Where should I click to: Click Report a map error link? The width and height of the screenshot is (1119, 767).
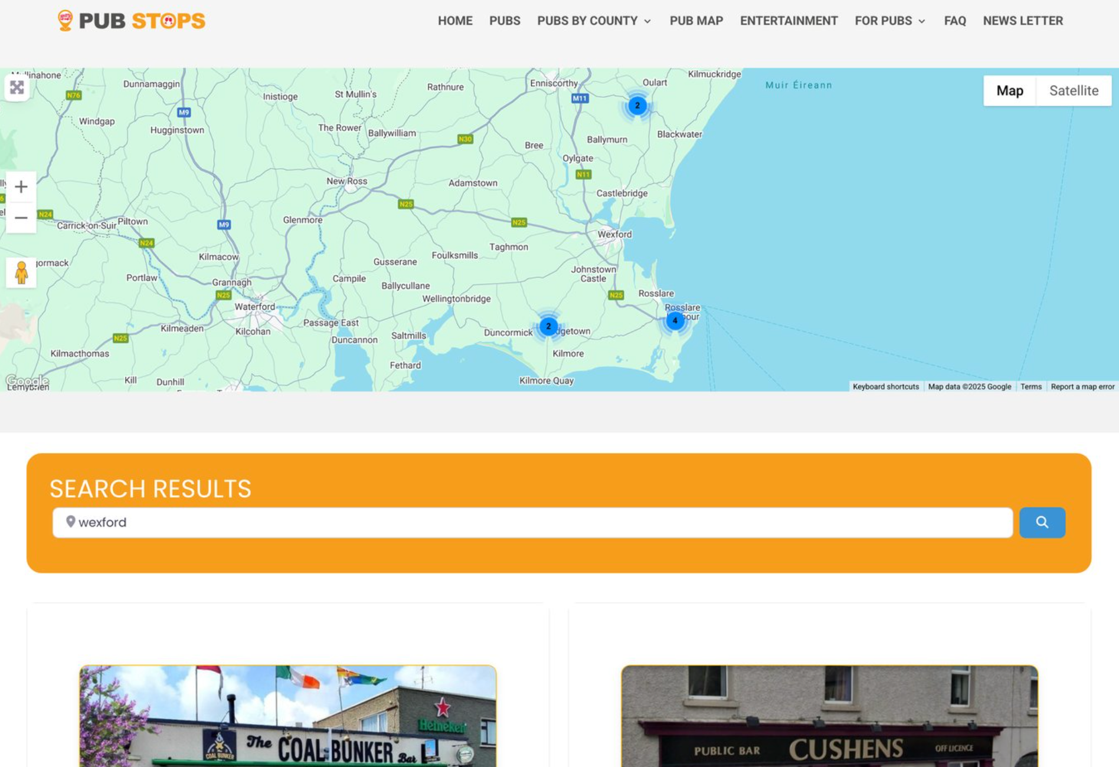pos(1082,386)
